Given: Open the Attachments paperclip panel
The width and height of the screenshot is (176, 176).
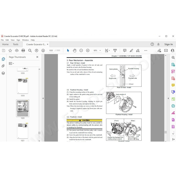Looking at the screenshot, I should (x=3, y=66).
